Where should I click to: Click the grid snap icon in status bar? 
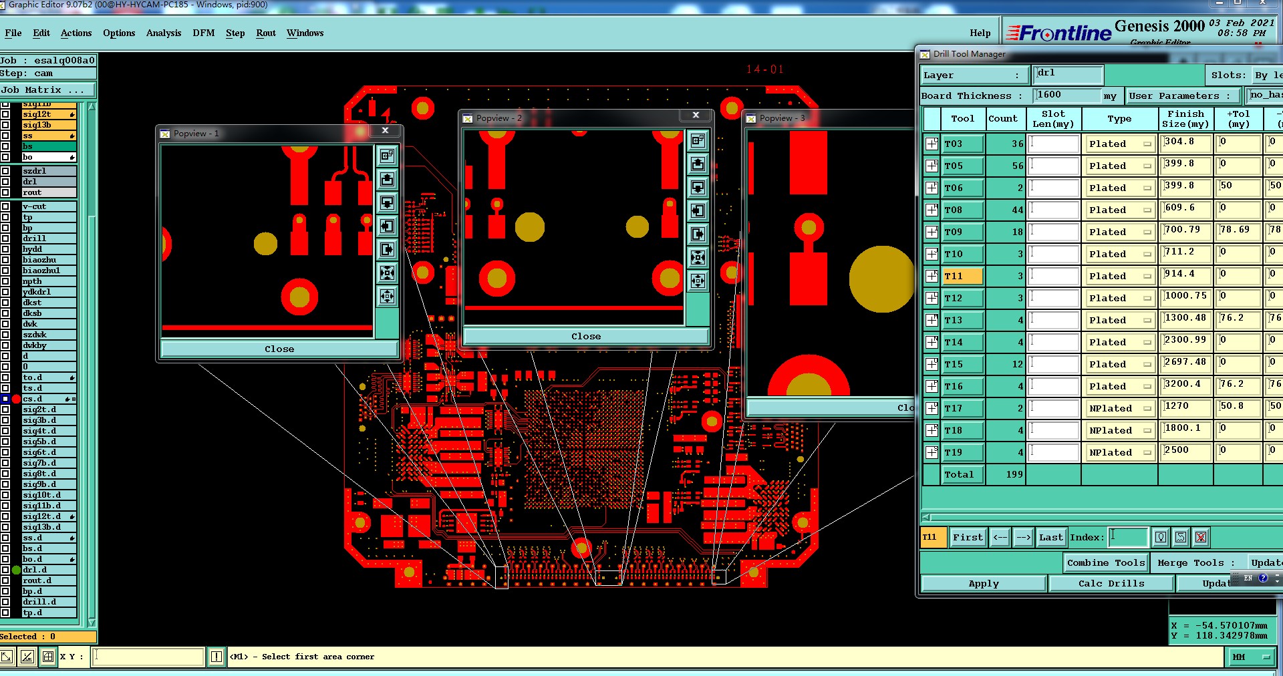coord(48,657)
